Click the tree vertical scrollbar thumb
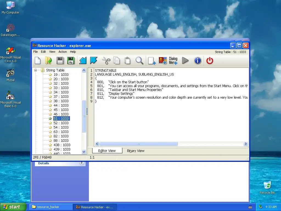The image size is (281, 211). pos(84,116)
